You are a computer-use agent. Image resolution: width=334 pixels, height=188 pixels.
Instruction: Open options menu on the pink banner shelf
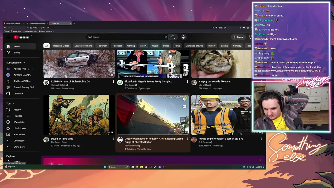(x=260, y=160)
